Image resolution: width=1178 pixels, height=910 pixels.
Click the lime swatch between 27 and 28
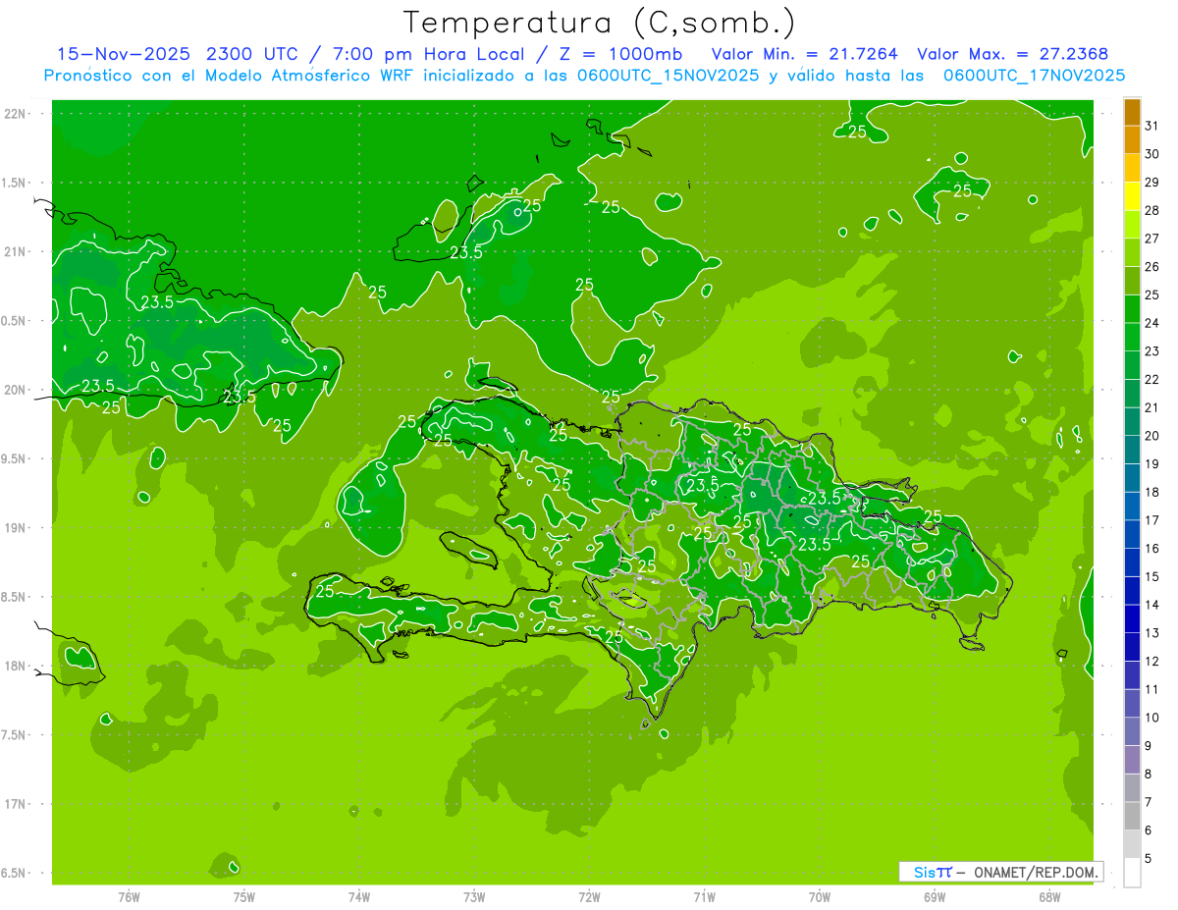pos(1132,225)
